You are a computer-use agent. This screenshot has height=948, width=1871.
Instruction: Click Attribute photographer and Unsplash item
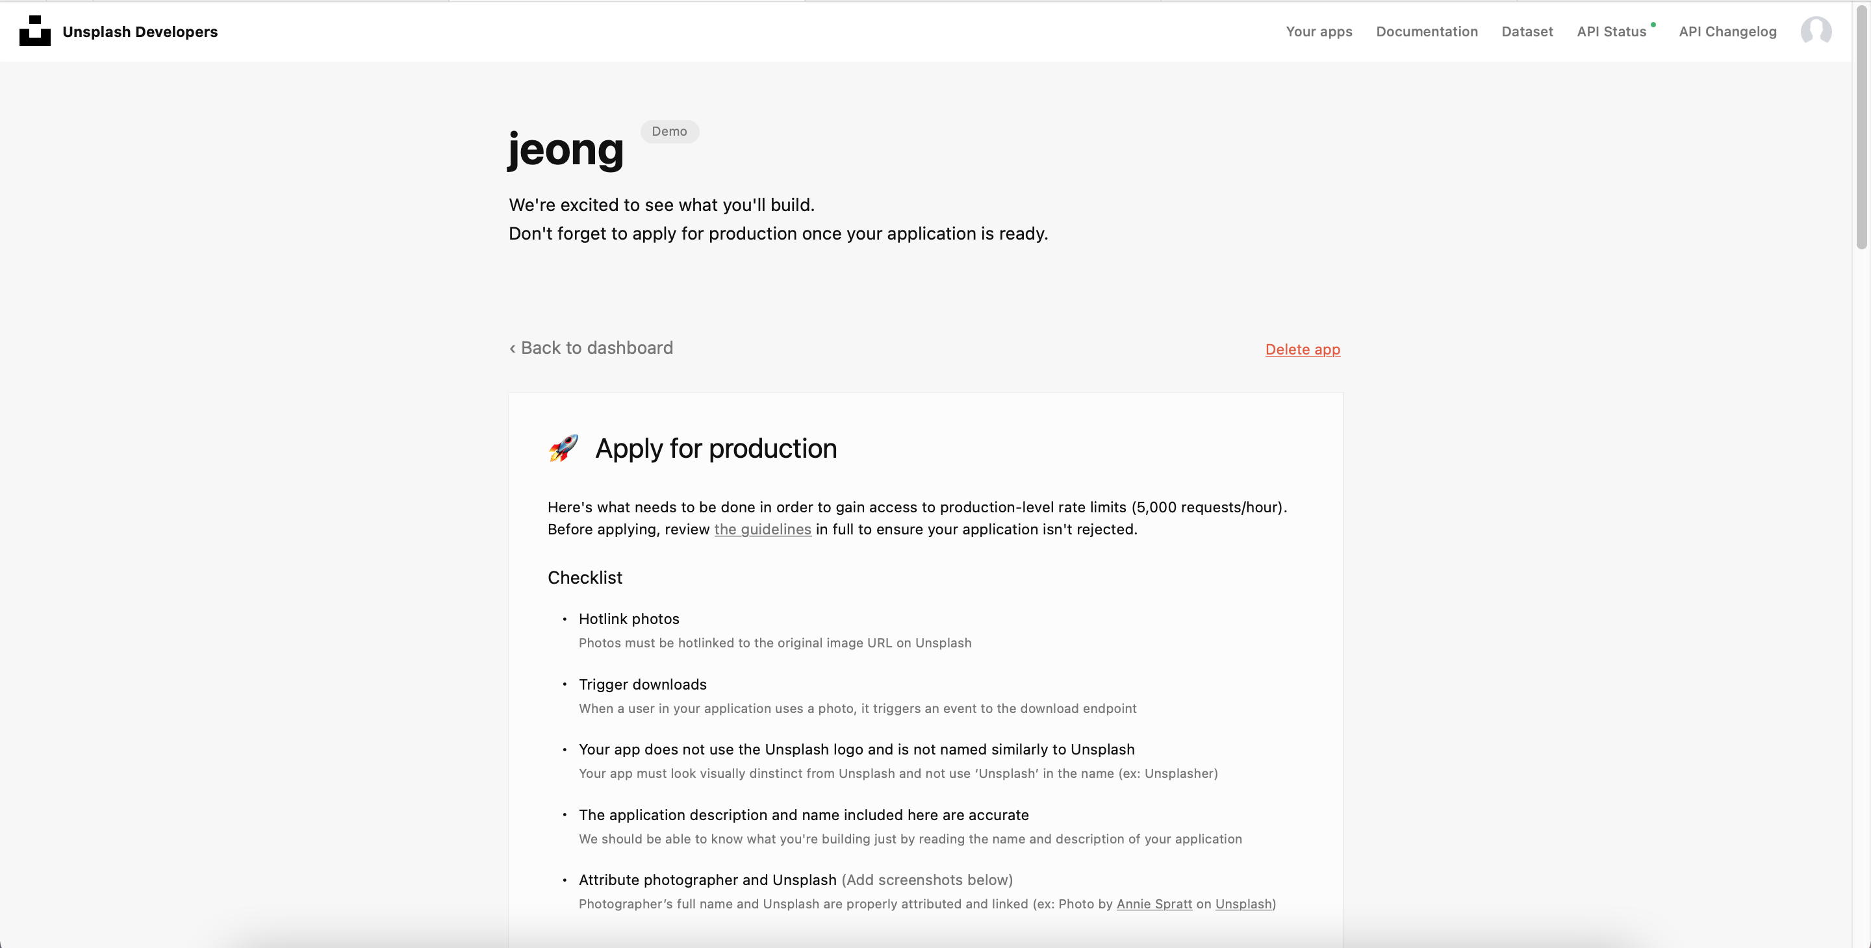(x=707, y=880)
